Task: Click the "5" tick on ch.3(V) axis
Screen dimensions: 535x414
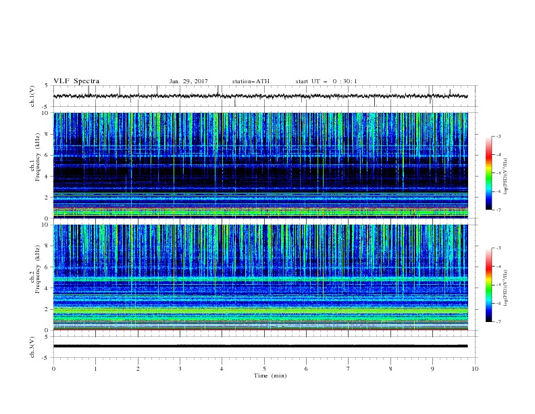Action: (47, 337)
